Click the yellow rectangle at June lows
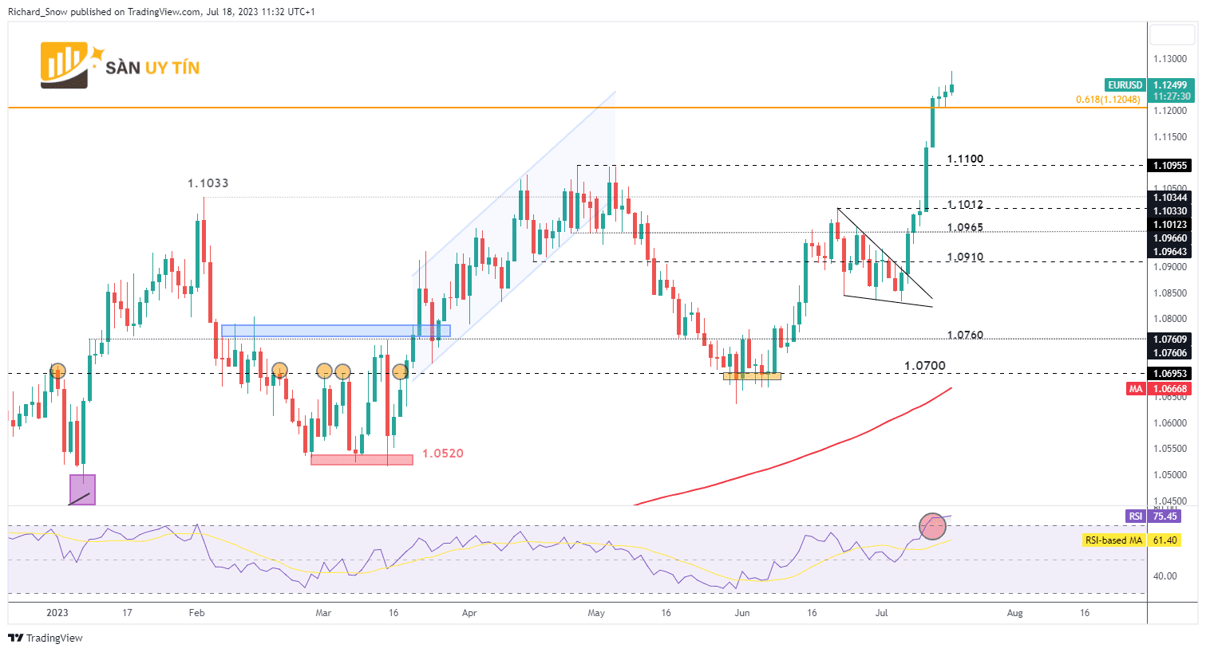Image resolution: width=1206 pixels, height=652 pixels. click(752, 375)
